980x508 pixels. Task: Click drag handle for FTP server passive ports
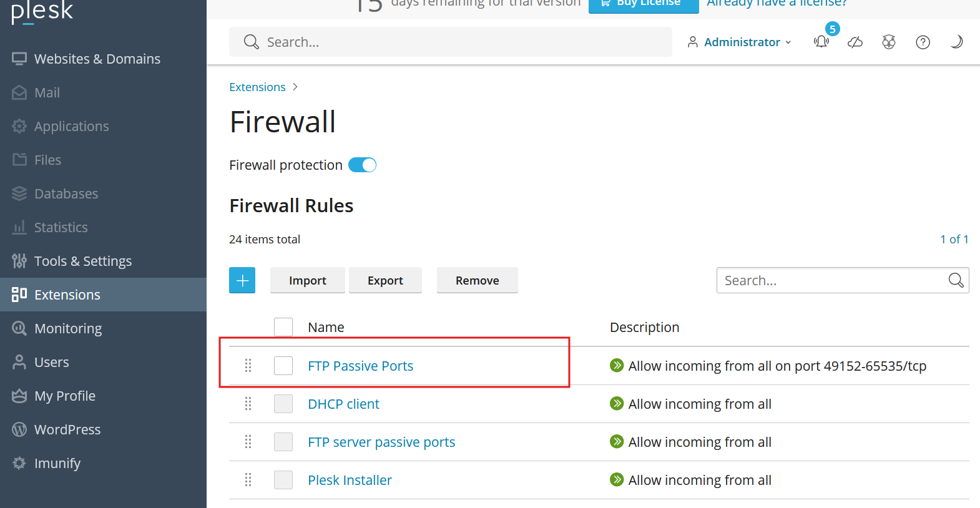coord(248,442)
